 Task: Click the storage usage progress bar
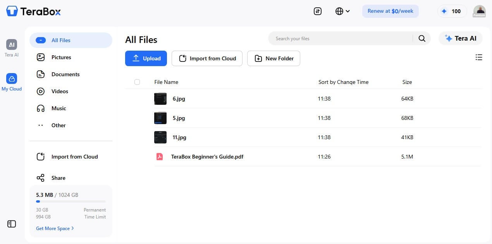point(71,201)
